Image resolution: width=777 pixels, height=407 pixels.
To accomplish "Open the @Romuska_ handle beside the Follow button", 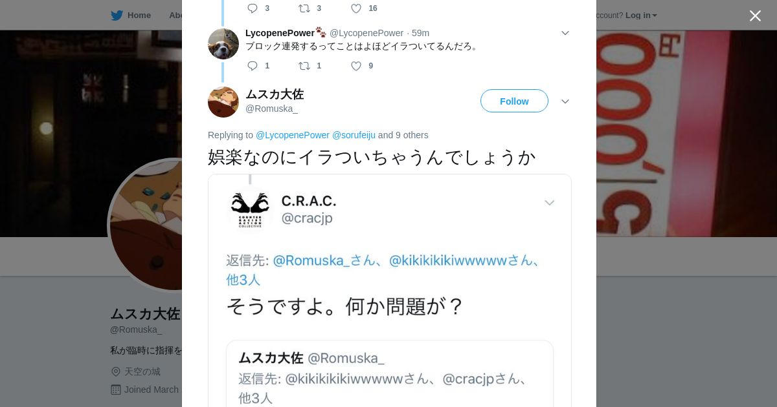I will point(271,109).
